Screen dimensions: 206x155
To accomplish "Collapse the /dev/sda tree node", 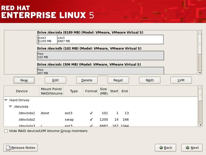I will click(10, 106).
